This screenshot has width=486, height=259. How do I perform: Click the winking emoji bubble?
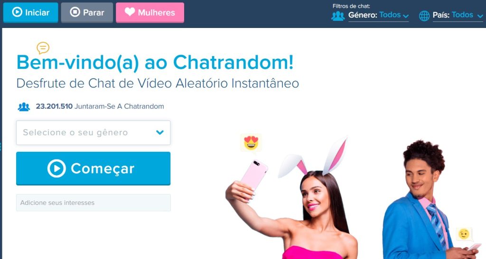click(464, 234)
